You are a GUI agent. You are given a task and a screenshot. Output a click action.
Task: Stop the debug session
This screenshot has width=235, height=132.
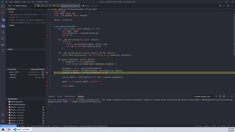[58, 6]
